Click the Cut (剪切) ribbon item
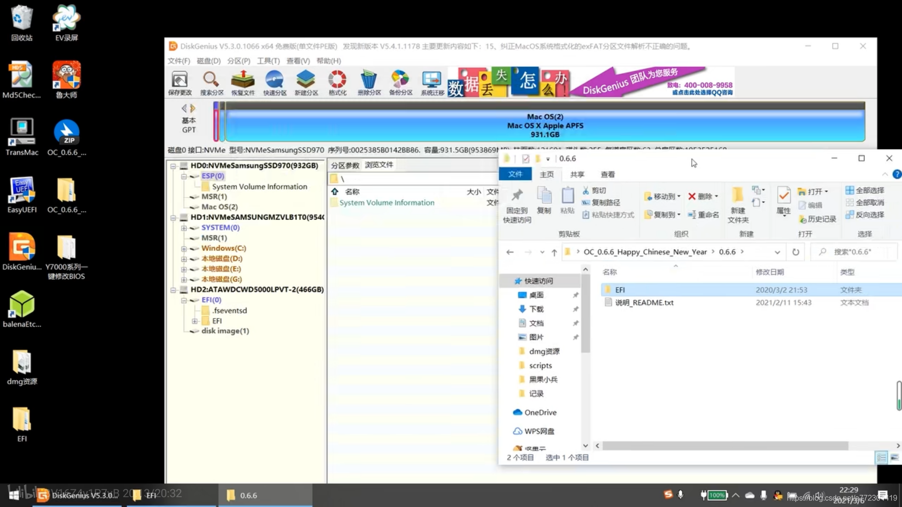Viewport: 902px width, 507px height. 594,190
